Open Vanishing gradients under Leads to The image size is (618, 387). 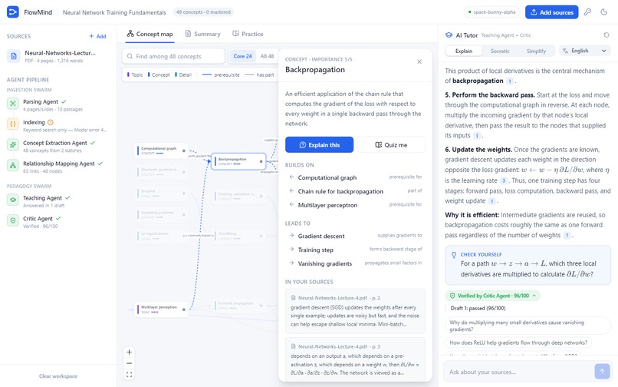(x=355, y=264)
